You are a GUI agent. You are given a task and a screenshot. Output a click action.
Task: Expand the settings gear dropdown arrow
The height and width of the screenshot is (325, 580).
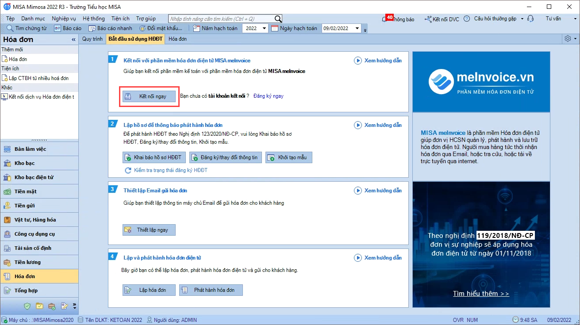(575, 39)
